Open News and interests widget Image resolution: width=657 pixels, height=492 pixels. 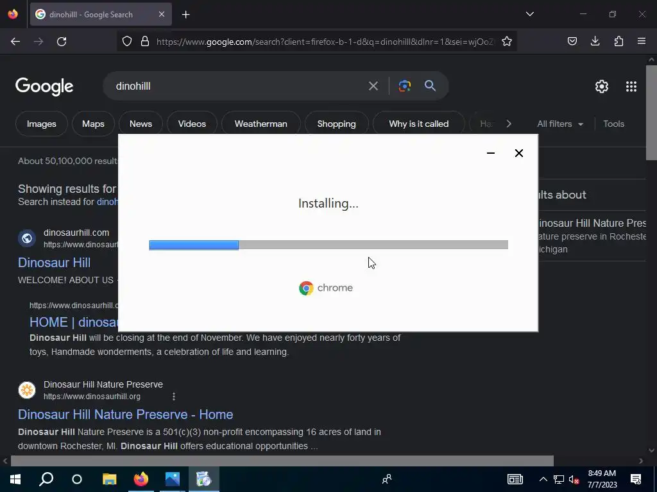pos(515,479)
